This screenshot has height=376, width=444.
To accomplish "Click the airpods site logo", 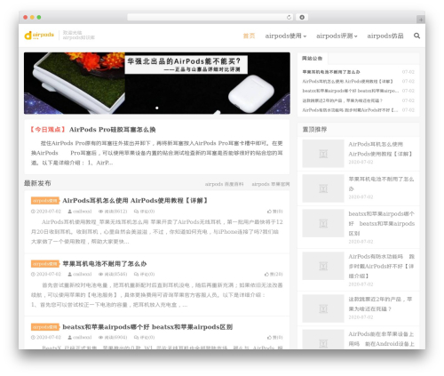I will pyautogui.click(x=39, y=35).
